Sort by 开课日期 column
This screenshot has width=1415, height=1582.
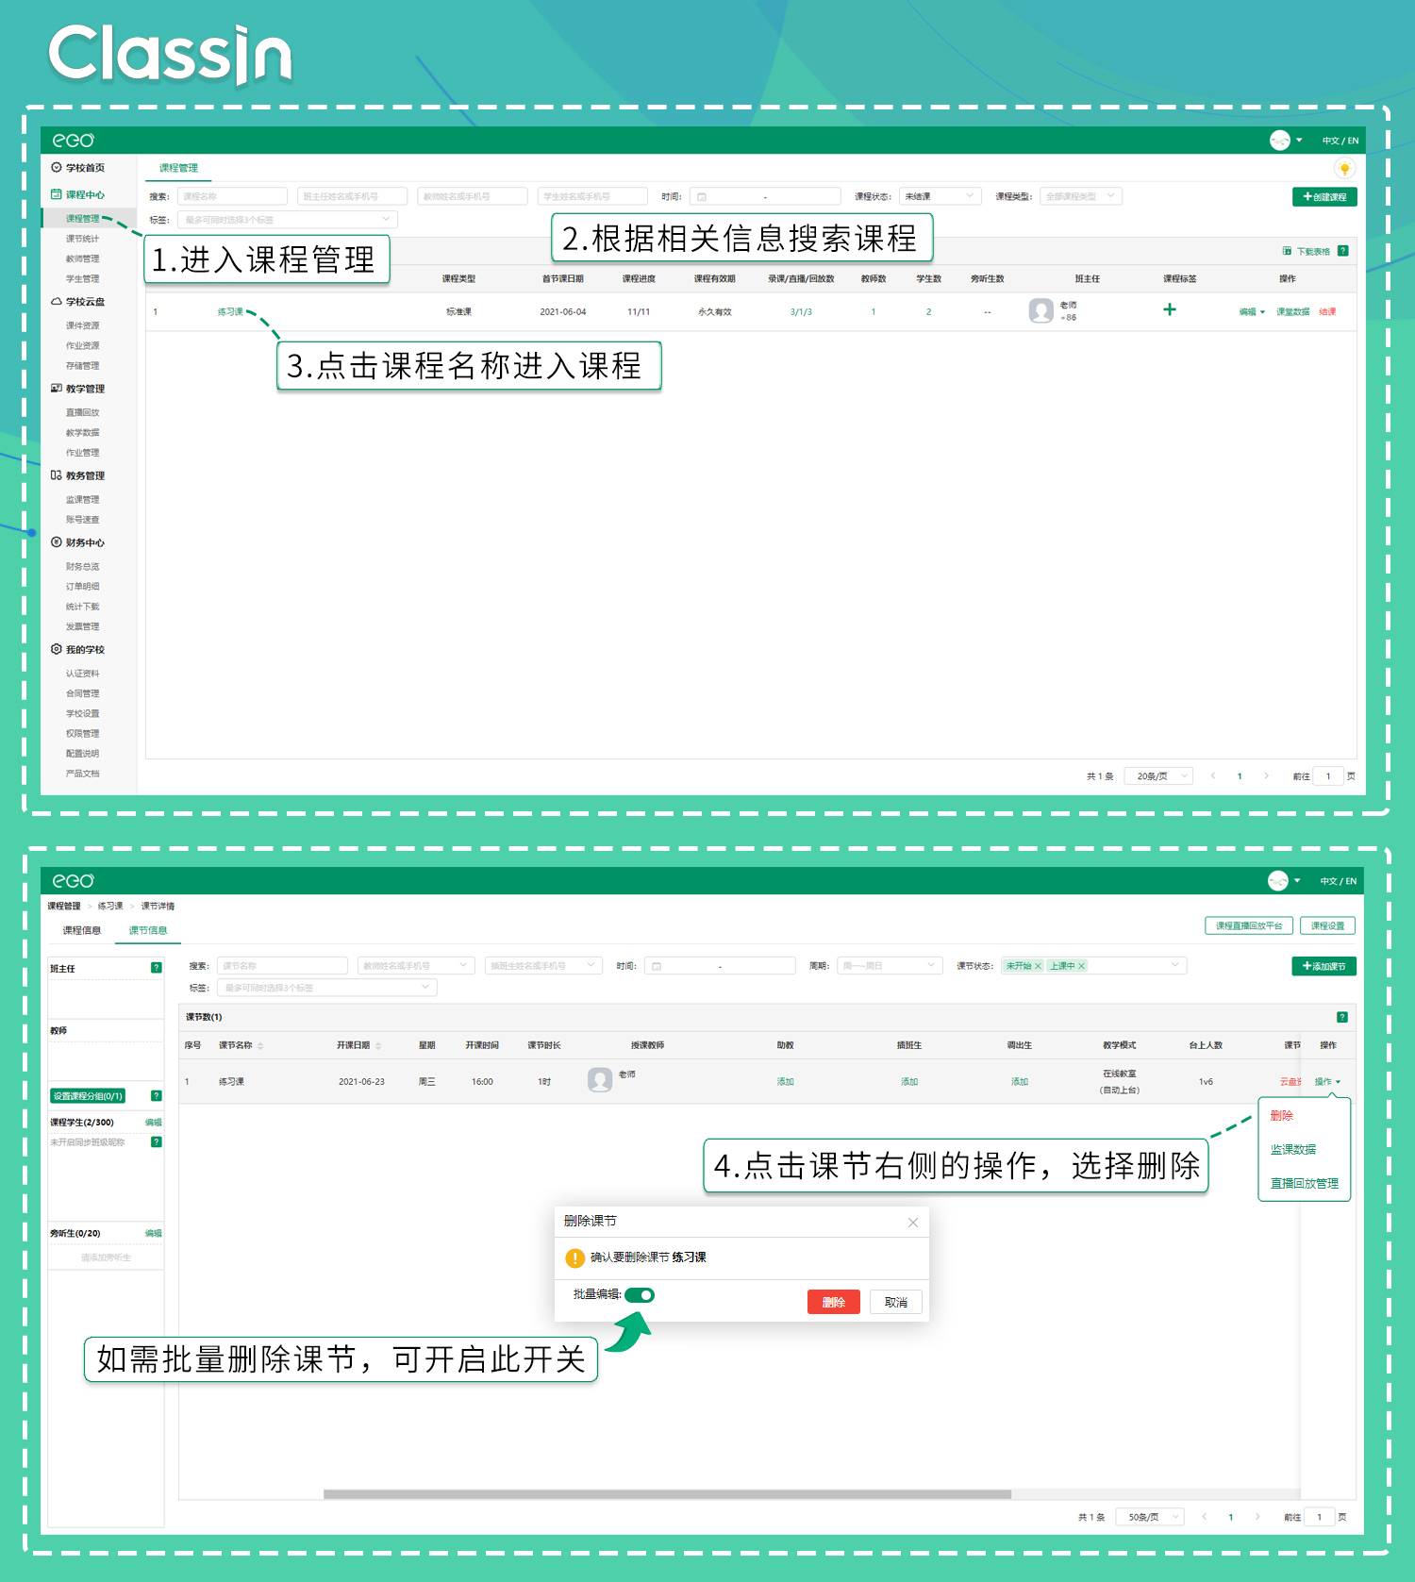[378, 1045]
